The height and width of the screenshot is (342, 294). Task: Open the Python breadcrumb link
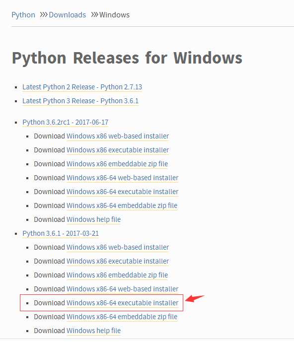[23, 15]
